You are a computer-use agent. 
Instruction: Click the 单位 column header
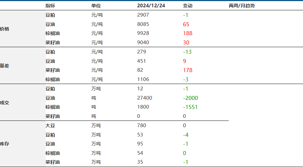click(x=96, y=6)
